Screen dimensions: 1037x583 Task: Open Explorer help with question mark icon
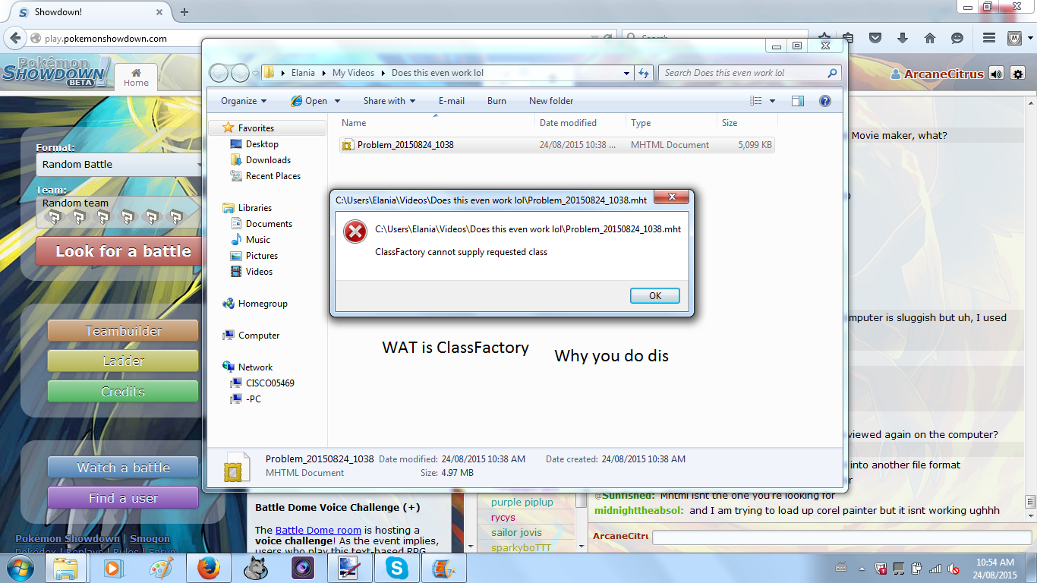point(825,101)
